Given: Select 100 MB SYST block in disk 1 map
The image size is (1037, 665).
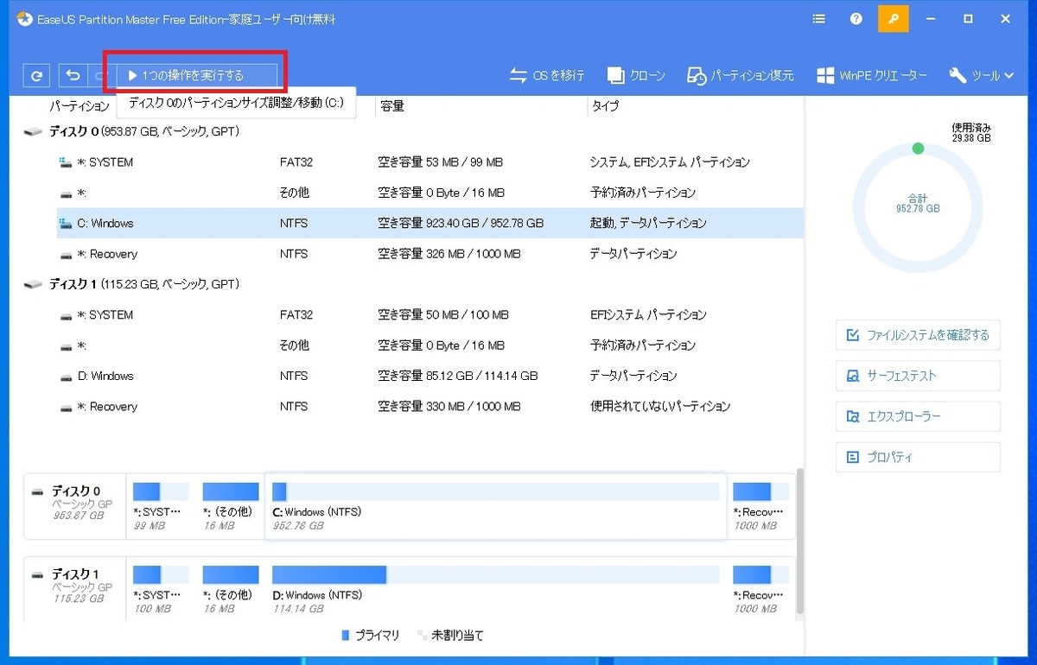Looking at the screenshot, I should [x=161, y=589].
